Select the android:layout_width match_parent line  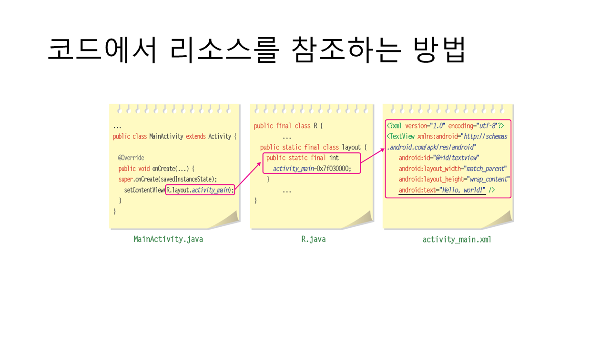pos(452,169)
